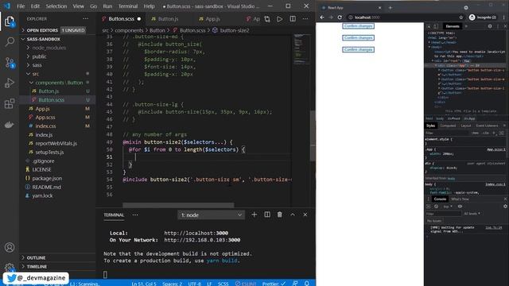Open Run and Debug view
The height and width of the screenshot is (286, 509).
click(x=10, y=83)
